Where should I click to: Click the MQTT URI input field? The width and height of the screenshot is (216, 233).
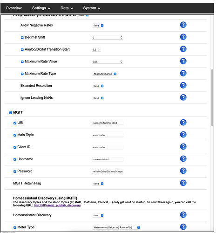[108, 123]
